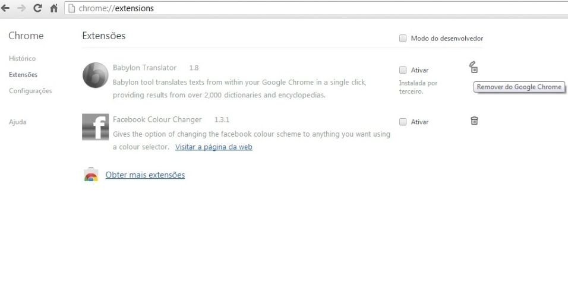Go back with the browser back arrow
This screenshot has height=297, width=568.
click(5, 8)
